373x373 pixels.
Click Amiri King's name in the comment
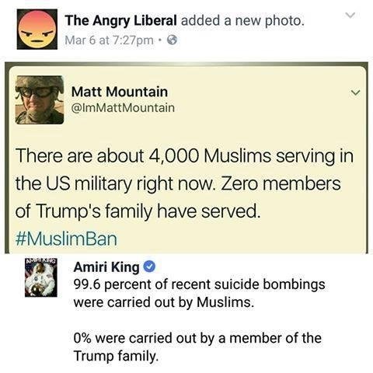(x=106, y=267)
